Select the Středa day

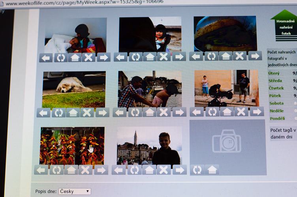[275, 81]
